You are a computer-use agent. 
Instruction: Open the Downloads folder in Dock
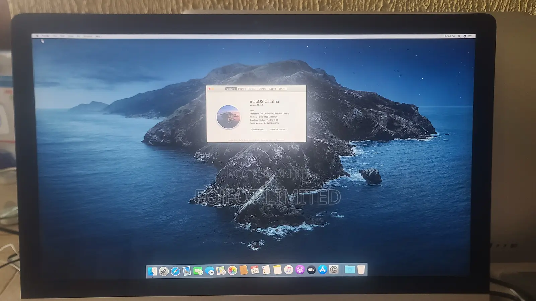350,269
